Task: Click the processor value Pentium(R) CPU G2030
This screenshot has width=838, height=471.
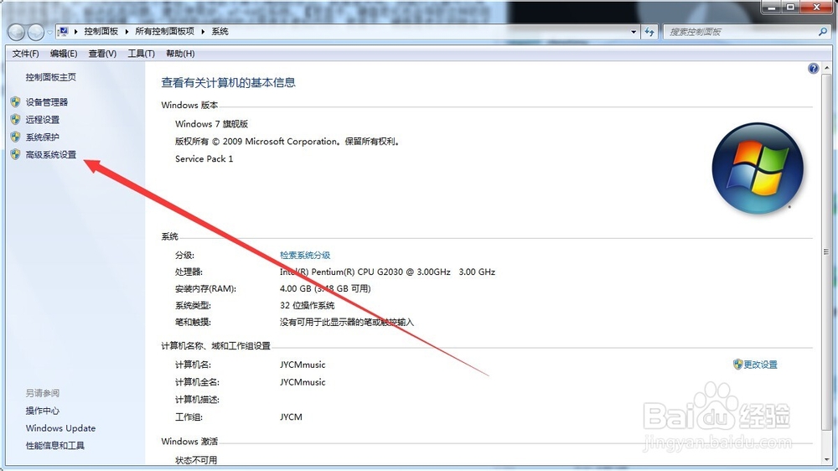Action: coord(387,272)
